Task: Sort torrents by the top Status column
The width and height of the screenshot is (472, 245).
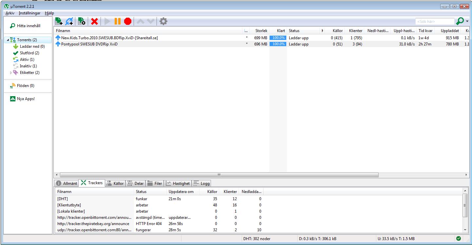Action: coord(303,31)
